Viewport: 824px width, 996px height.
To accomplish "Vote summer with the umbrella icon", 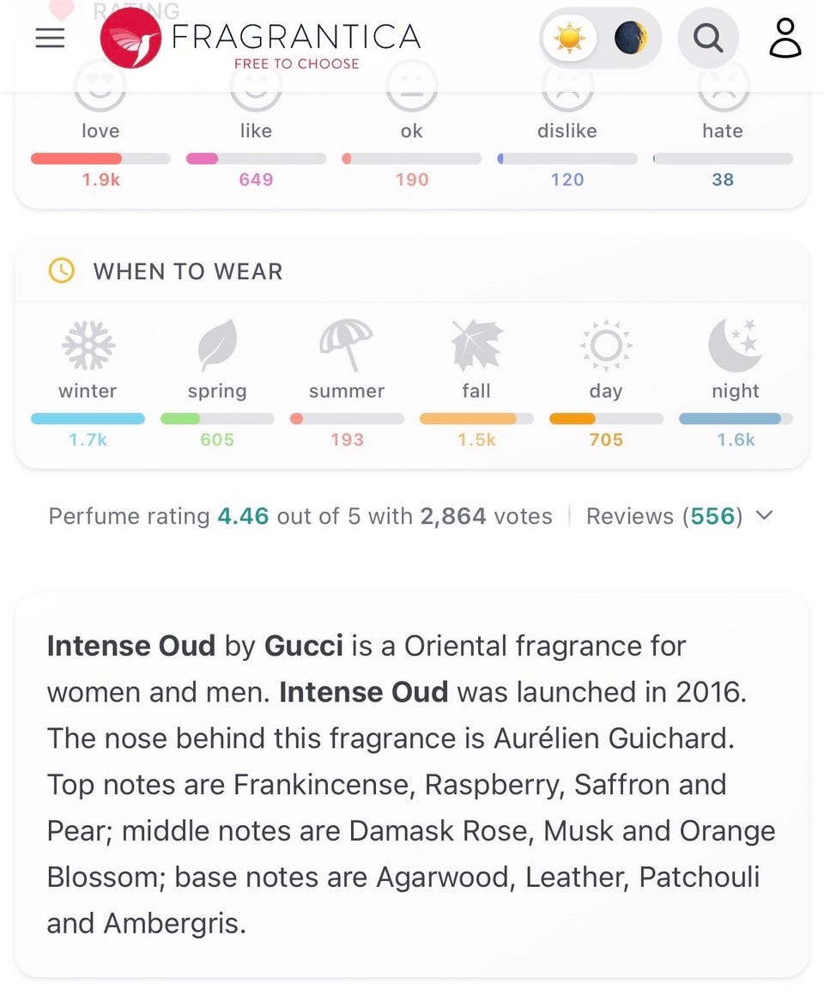I will (346, 345).
